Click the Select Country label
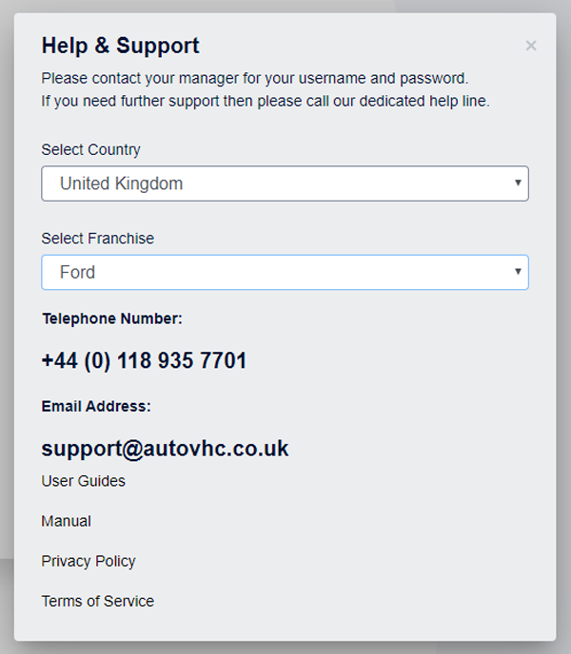Viewport: 571px width, 654px height. click(x=91, y=150)
